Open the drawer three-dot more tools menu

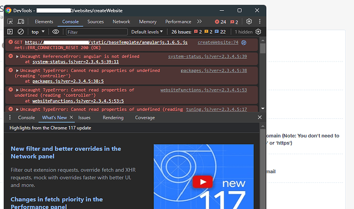point(10,117)
